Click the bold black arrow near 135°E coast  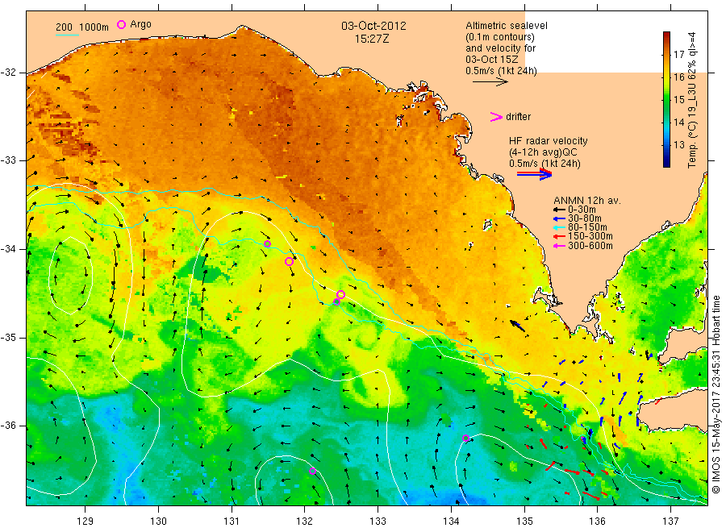(517, 325)
